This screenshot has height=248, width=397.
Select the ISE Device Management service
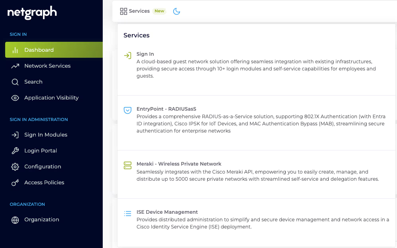point(167,212)
